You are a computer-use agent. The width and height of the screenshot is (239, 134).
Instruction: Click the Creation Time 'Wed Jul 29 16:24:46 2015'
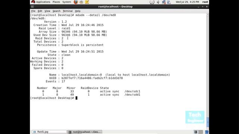pos(83,25)
